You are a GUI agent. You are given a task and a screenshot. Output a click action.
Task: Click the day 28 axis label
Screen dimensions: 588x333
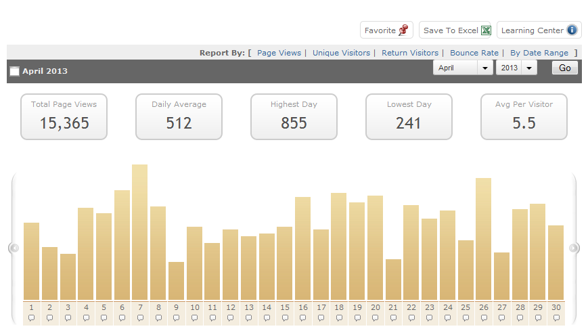(520, 307)
